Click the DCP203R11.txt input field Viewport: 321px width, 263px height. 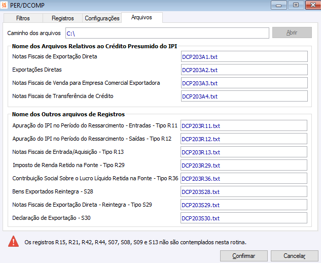[244, 125]
